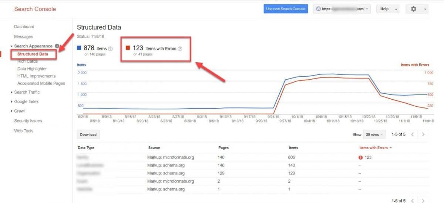The height and width of the screenshot is (203, 444).
Task: Select the 10/22/18 date on chart axis
Action: (369, 117)
